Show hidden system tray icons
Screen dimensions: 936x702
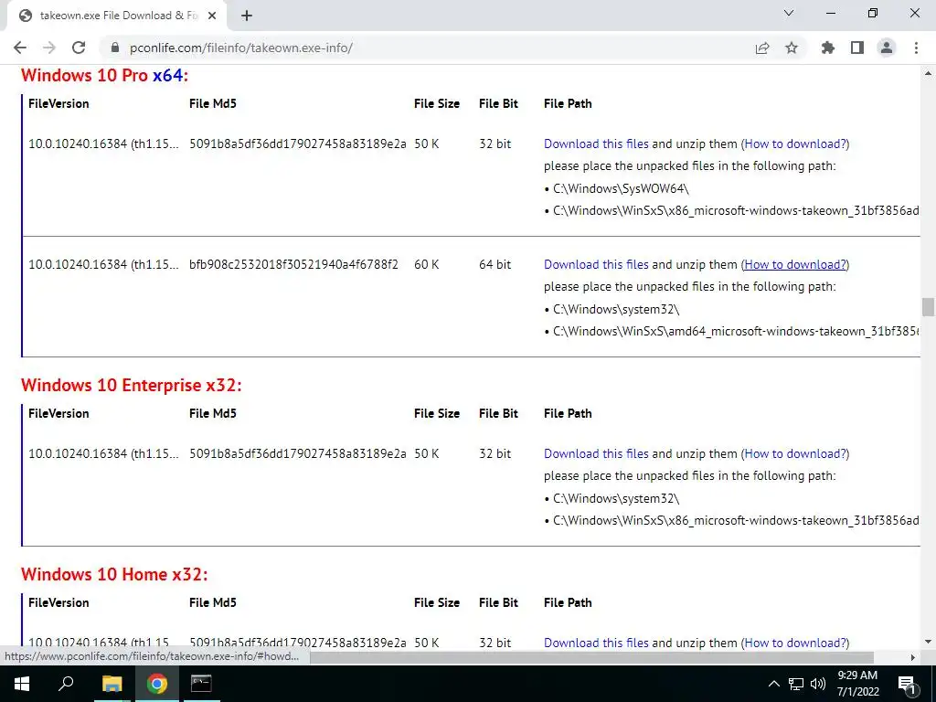click(x=773, y=684)
